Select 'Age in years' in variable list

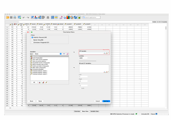coord(50,56)
